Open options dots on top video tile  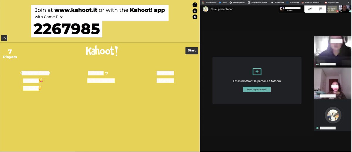[317, 64]
